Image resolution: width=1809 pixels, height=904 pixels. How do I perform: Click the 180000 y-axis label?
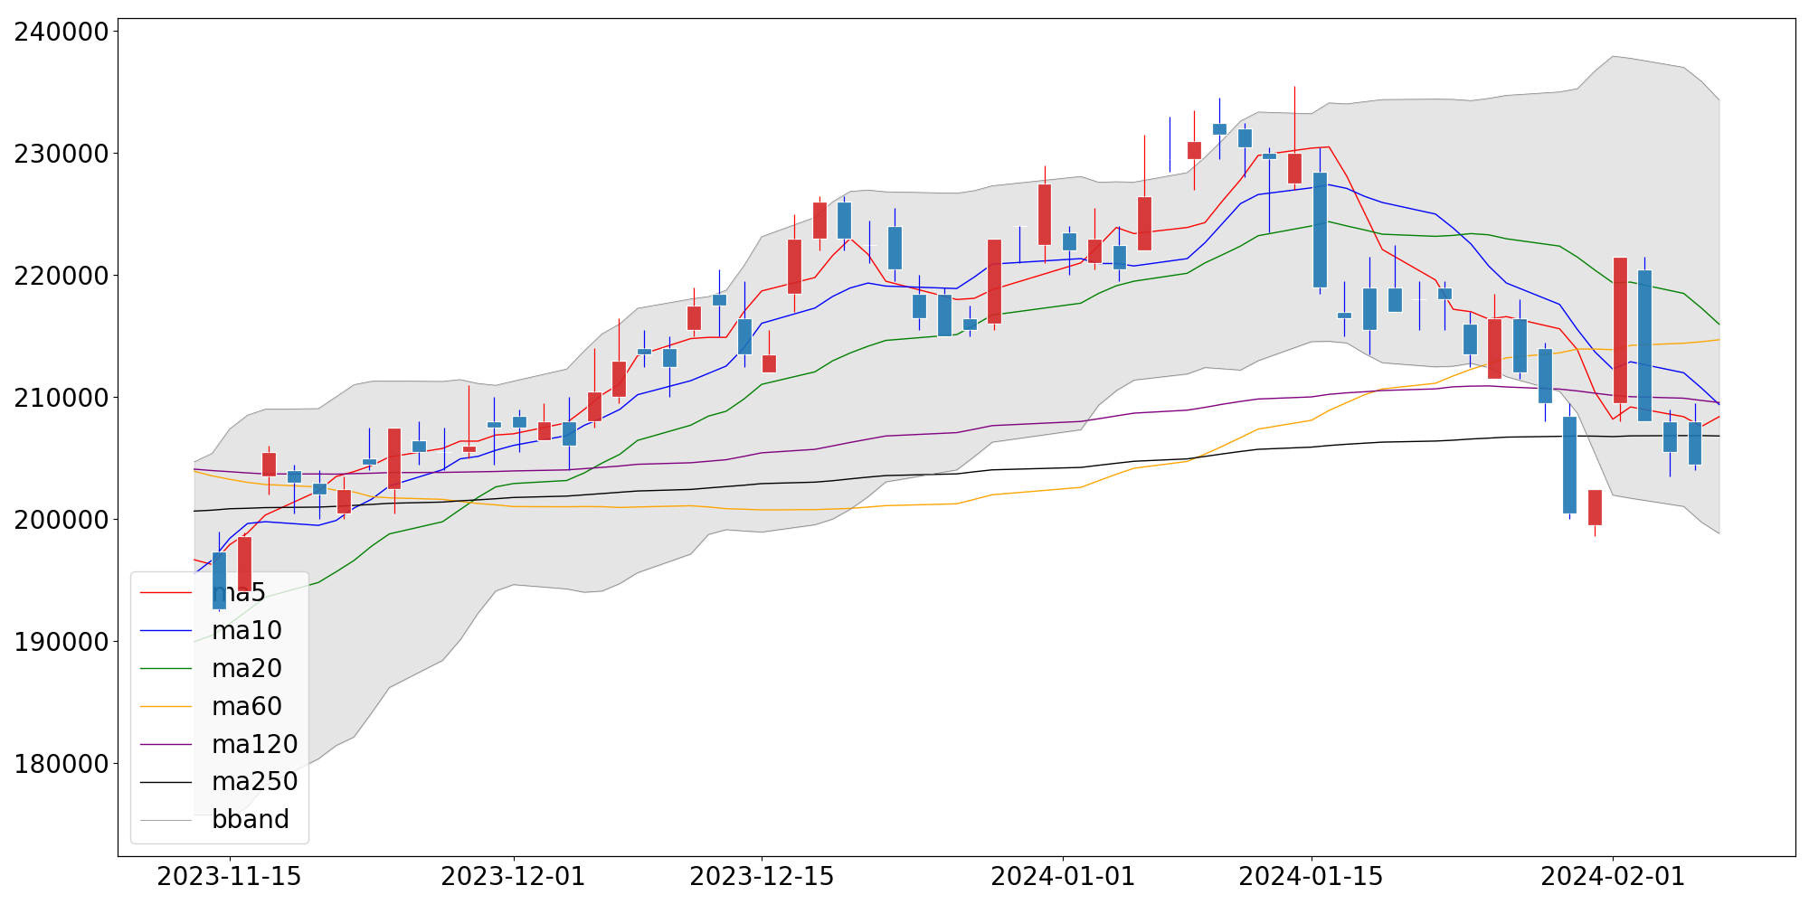pos(62,764)
